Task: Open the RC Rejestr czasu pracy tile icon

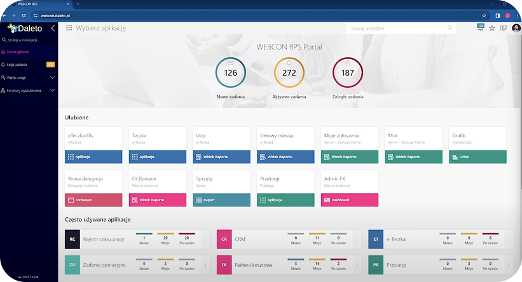Action: [x=72, y=239]
